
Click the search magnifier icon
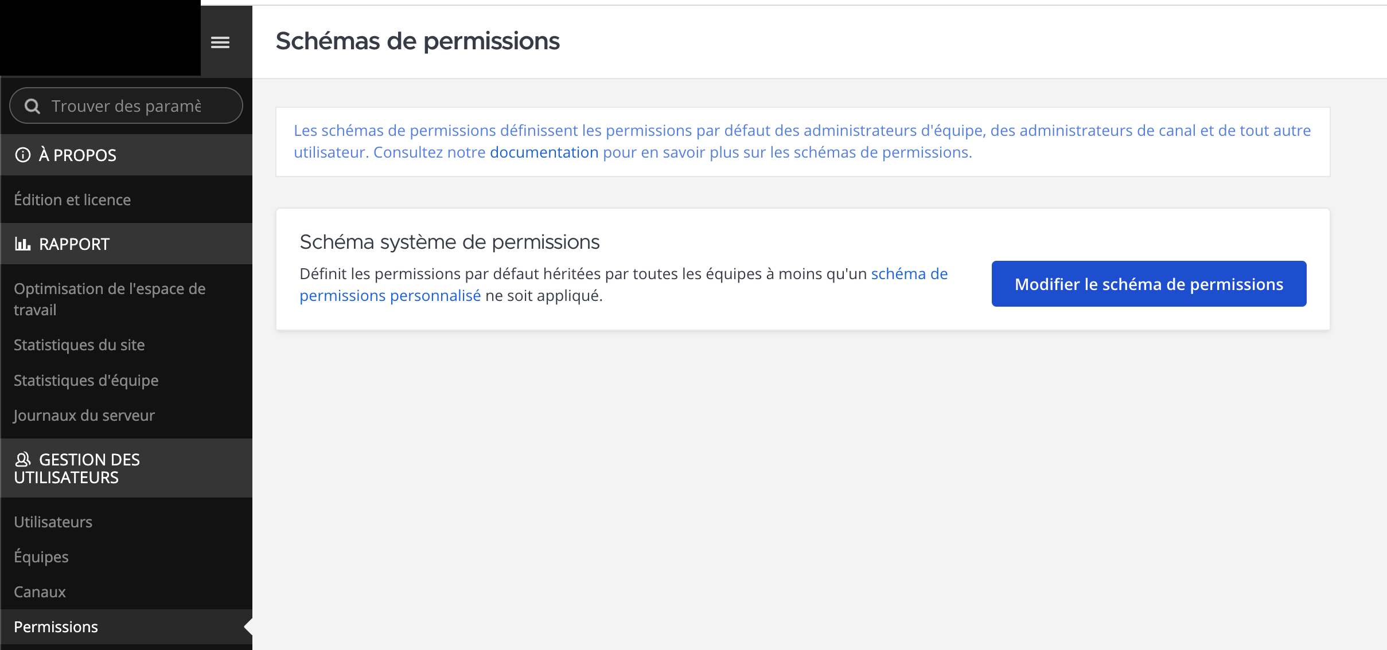click(33, 106)
